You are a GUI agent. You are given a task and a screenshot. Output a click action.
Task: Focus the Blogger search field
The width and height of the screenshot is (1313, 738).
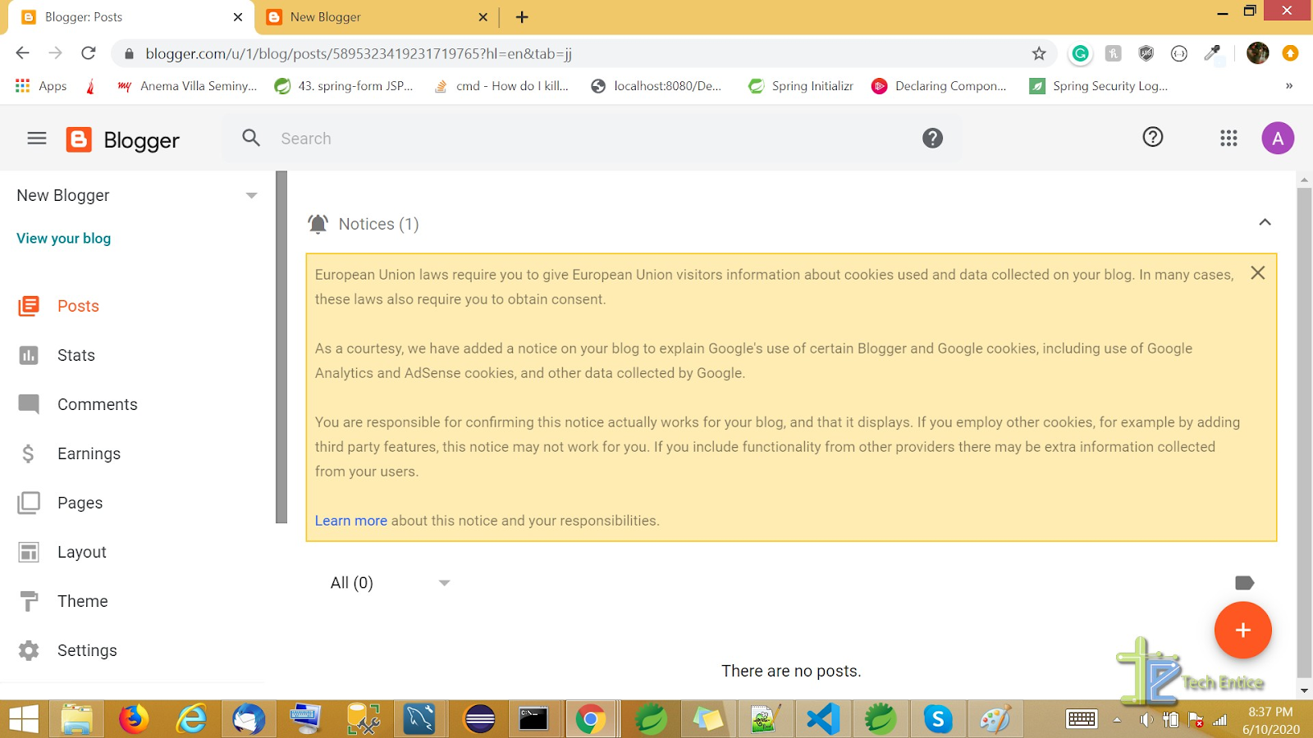pyautogui.click(x=591, y=139)
